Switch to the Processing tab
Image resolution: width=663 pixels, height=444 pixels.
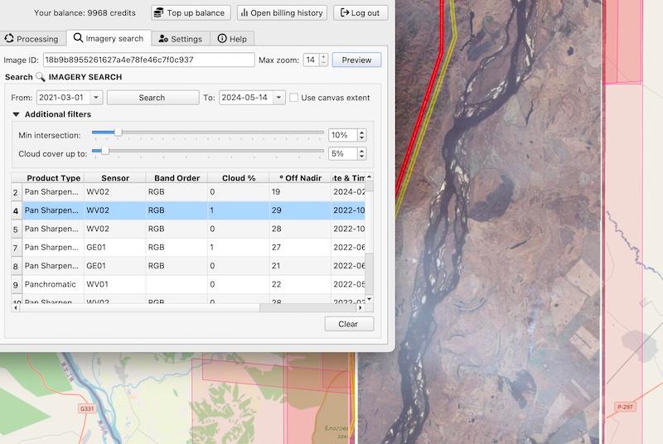pyautogui.click(x=31, y=39)
